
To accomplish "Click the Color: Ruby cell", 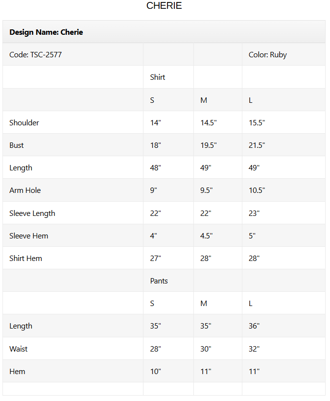I will (267, 55).
